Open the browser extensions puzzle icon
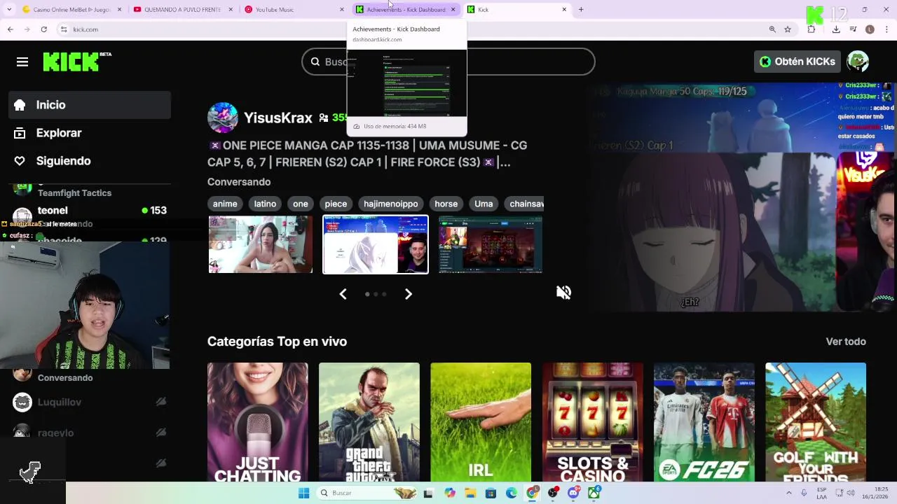The width and height of the screenshot is (897, 504). tap(812, 29)
